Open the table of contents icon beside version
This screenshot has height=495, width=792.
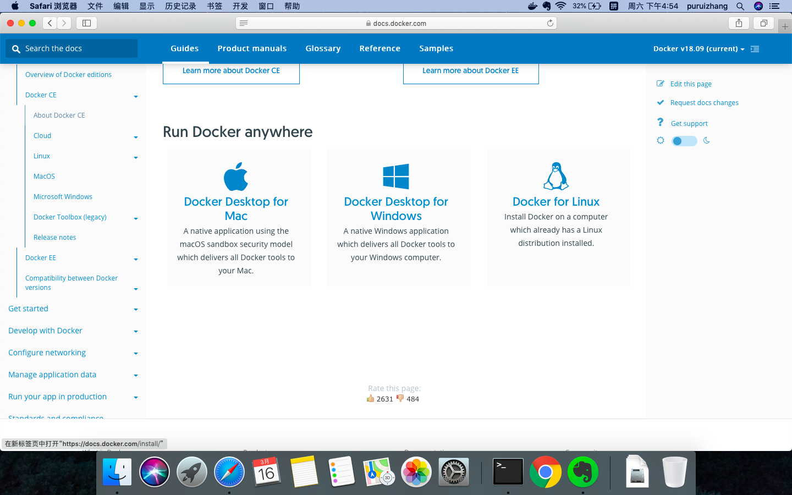[x=755, y=49]
